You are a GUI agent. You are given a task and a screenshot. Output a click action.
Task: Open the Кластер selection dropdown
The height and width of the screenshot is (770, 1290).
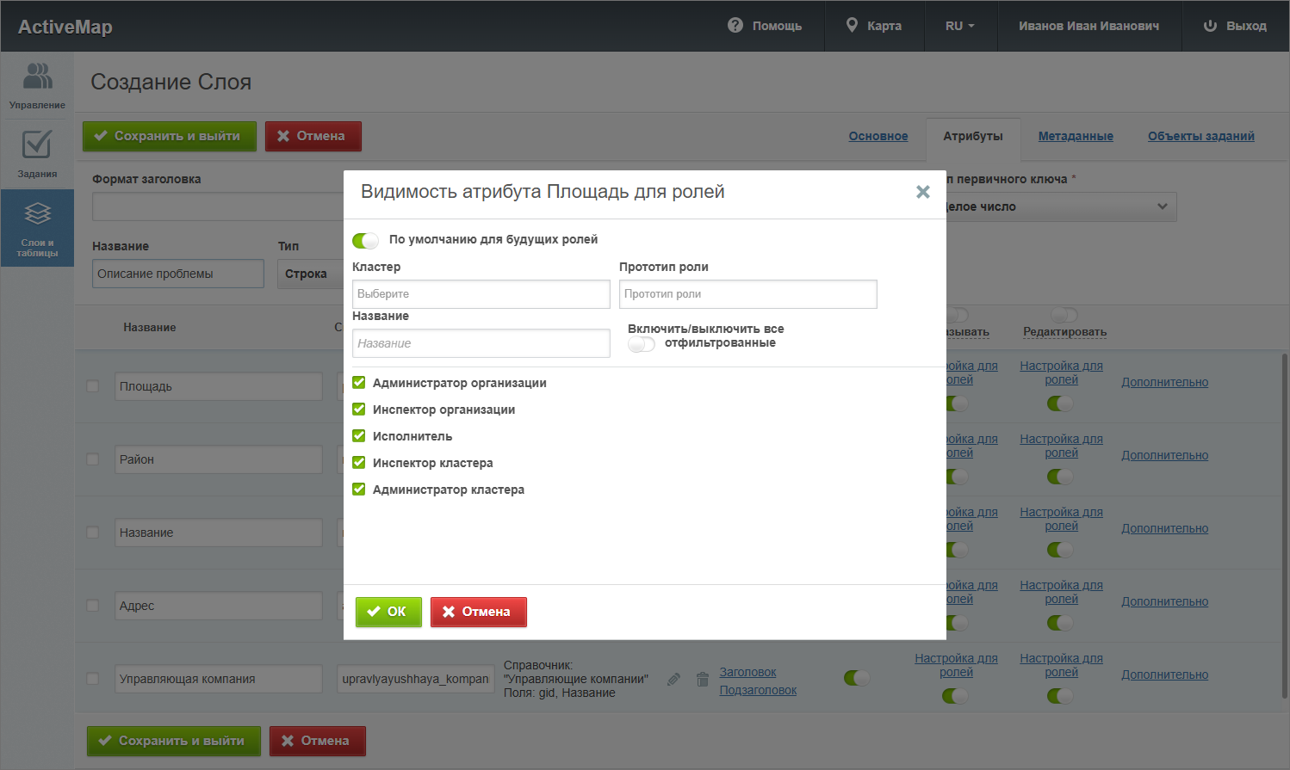[481, 294]
